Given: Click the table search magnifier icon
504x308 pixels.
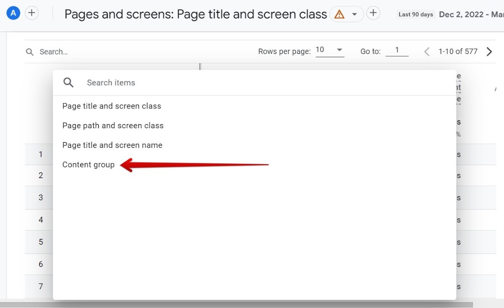Looking at the screenshot, I should (x=29, y=52).
